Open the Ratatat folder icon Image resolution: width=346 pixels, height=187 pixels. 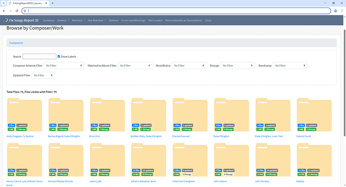314,160
